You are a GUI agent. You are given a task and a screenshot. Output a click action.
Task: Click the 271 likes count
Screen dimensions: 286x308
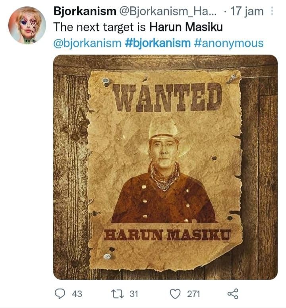pyautogui.click(x=193, y=294)
